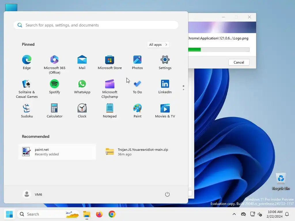The image size is (295, 221).
Task: Open the VM6 user account menu
Action: 32,194
